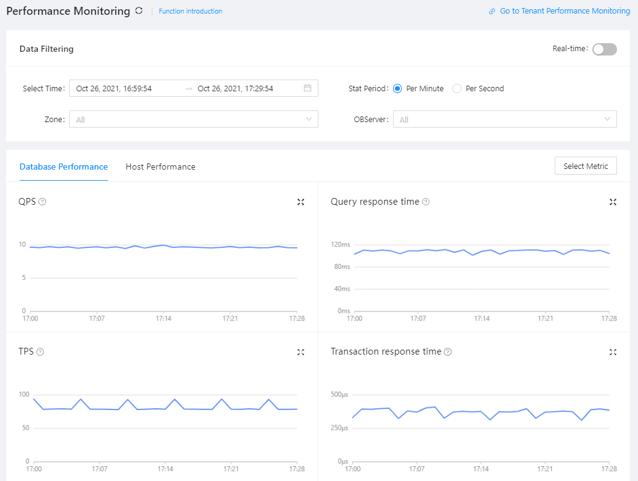Open Go to Tenant Performance Monitoring link
The height and width of the screenshot is (481, 638).
coord(565,11)
